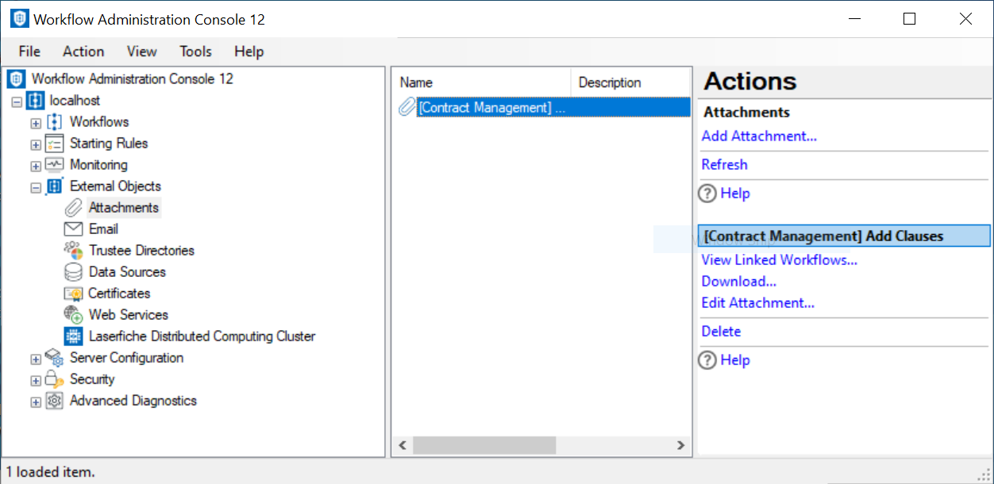Click View Linked Workflows link
This screenshot has width=994, height=484.
(779, 260)
